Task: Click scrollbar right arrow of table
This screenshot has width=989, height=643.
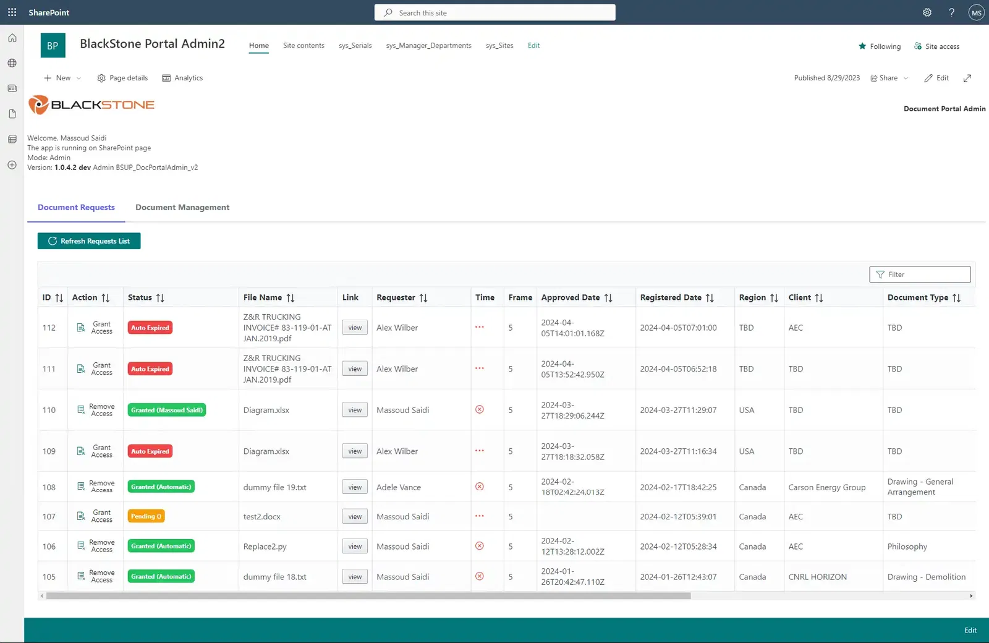Action: click(x=972, y=596)
